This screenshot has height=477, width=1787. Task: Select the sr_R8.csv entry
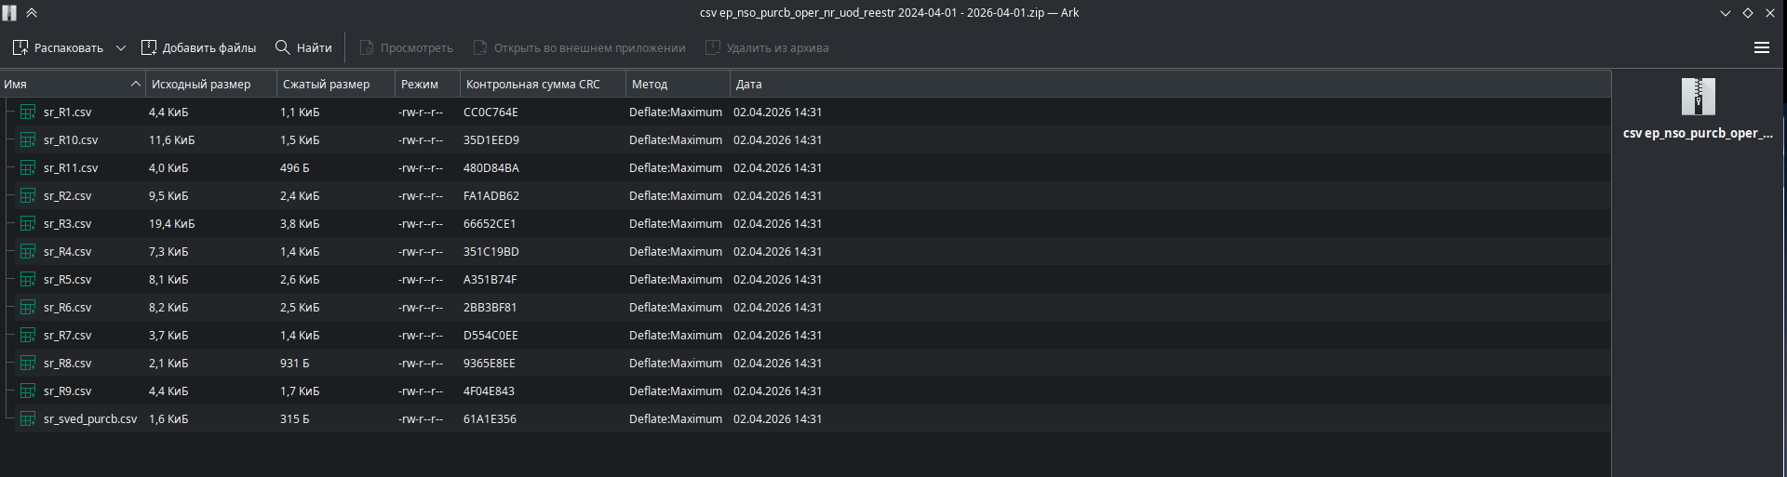coord(68,364)
